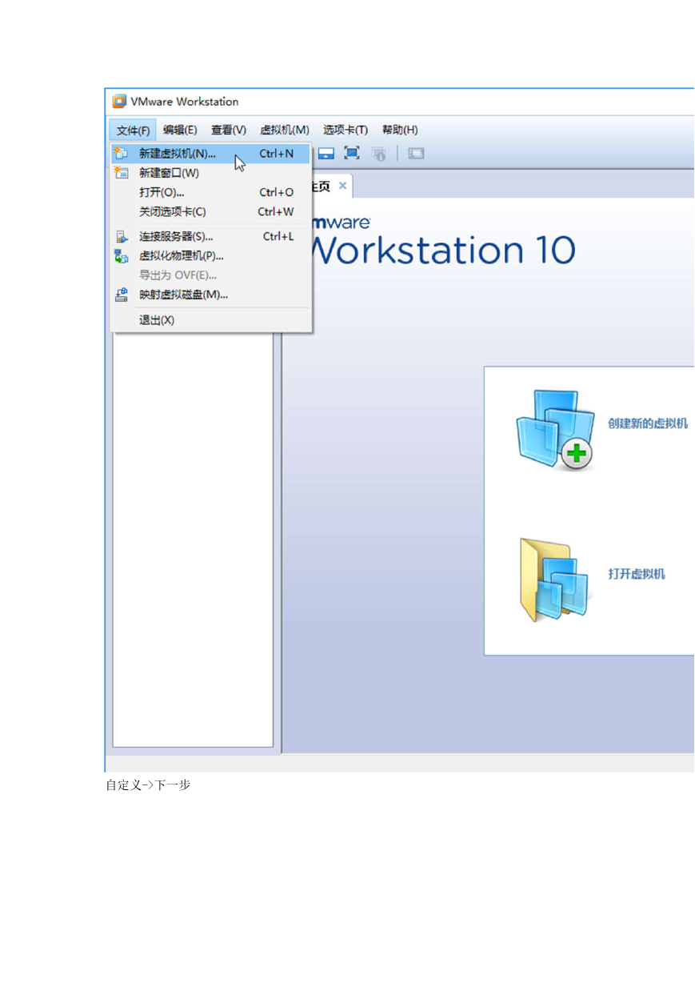The width and height of the screenshot is (695, 983).
Task: Open the 文件(F) menu
Action: point(133,130)
